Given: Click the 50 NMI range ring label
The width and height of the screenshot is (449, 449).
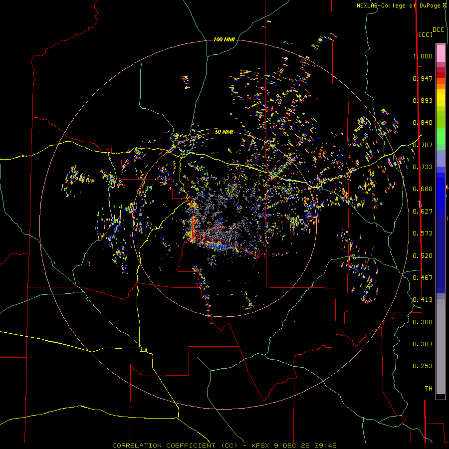Looking at the screenshot, I should 224,132.
